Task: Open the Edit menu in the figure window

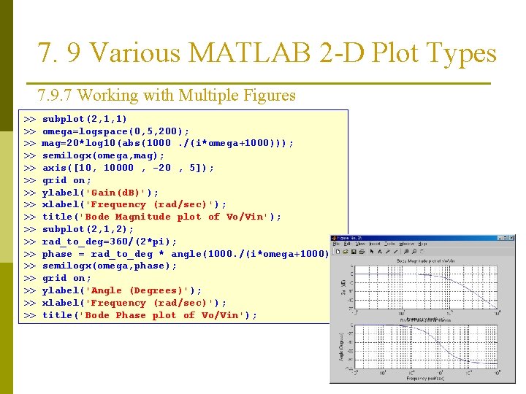Action: [347, 244]
